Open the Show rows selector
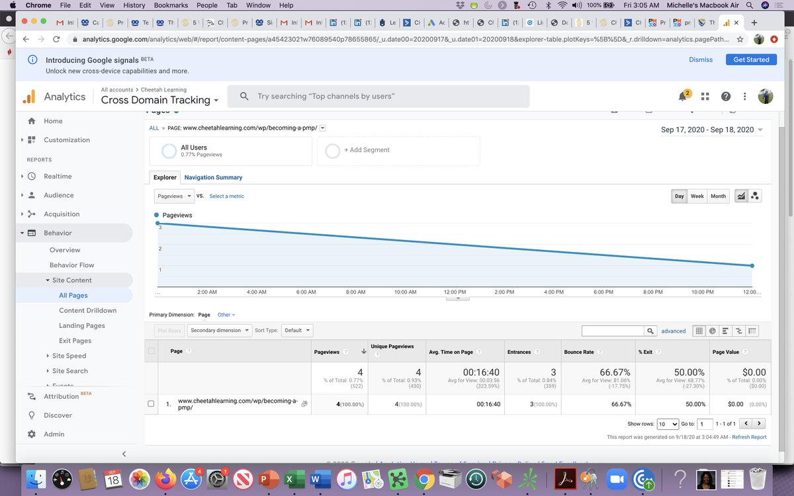 point(668,424)
